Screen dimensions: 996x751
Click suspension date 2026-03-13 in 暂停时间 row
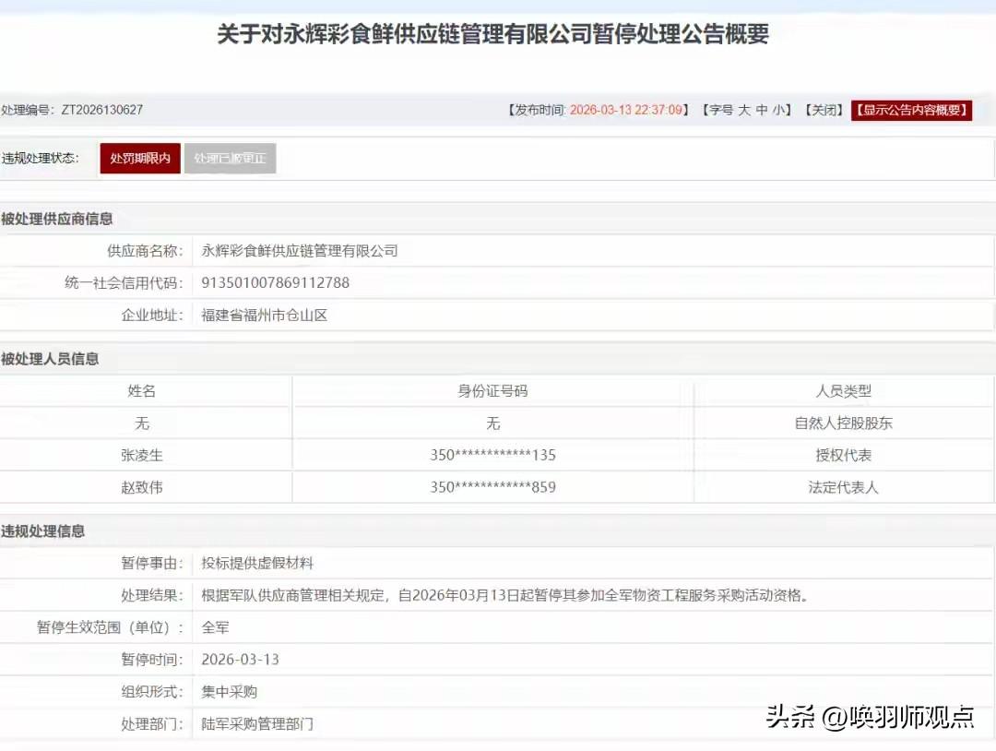[240, 660]
